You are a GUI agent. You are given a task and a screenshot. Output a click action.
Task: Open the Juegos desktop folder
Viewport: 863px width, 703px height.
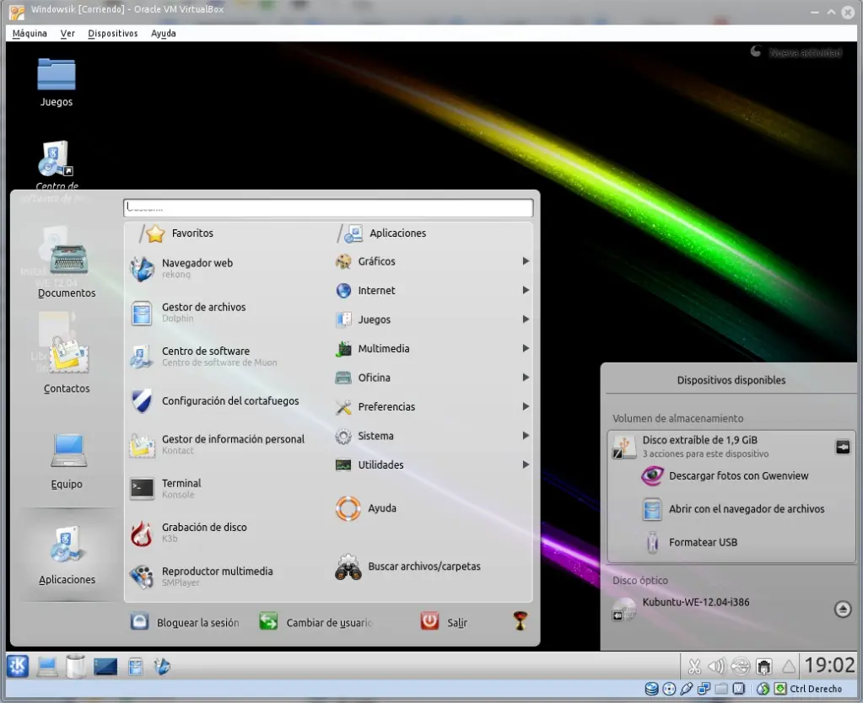tap(57, 82)
